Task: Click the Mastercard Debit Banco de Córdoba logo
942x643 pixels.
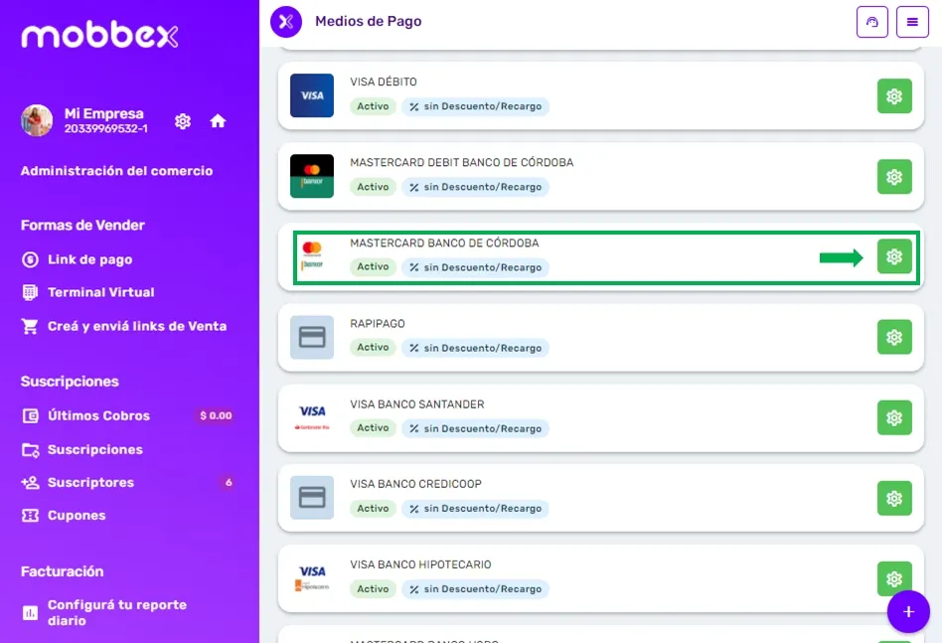Action: coord(312,176)
